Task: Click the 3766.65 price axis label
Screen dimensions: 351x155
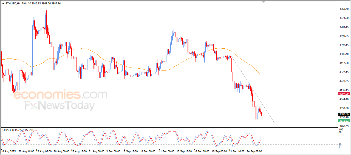Action: pos(344,126)
